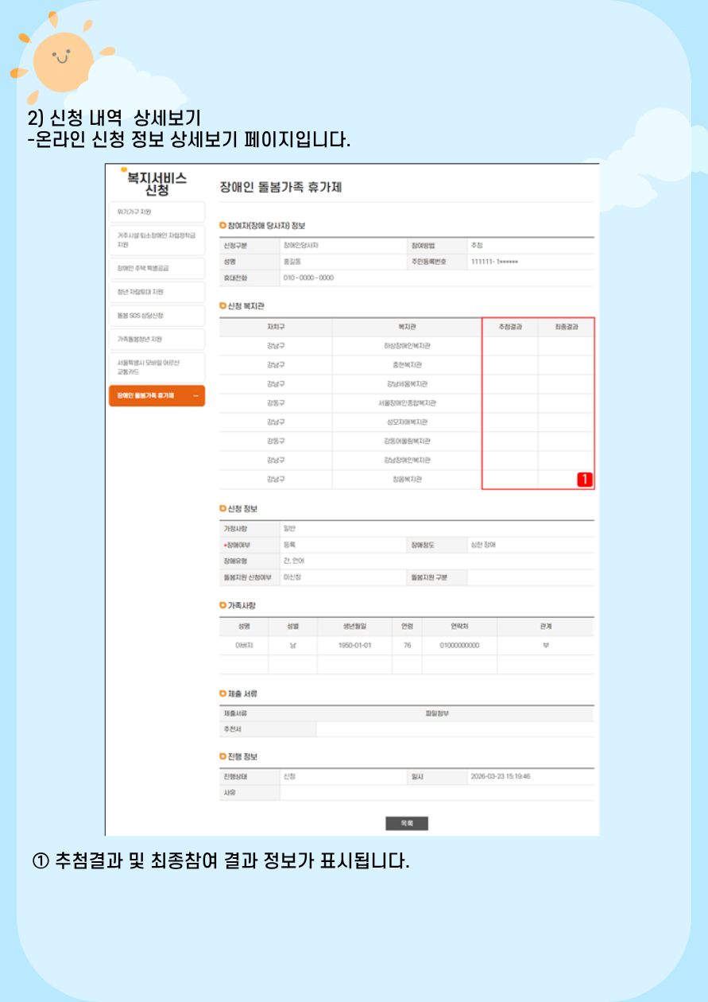Click the orange bullet icon beside 신청 정보

point(223,509)
